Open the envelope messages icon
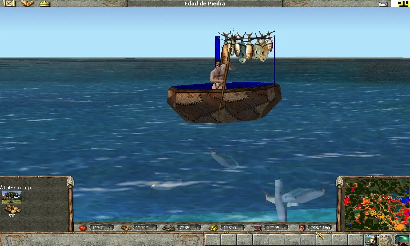Image resolution: width=410 pixels, height=246 pixels. 383,4
